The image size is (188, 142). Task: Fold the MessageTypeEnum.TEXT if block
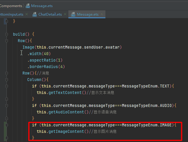pos(7,86)
